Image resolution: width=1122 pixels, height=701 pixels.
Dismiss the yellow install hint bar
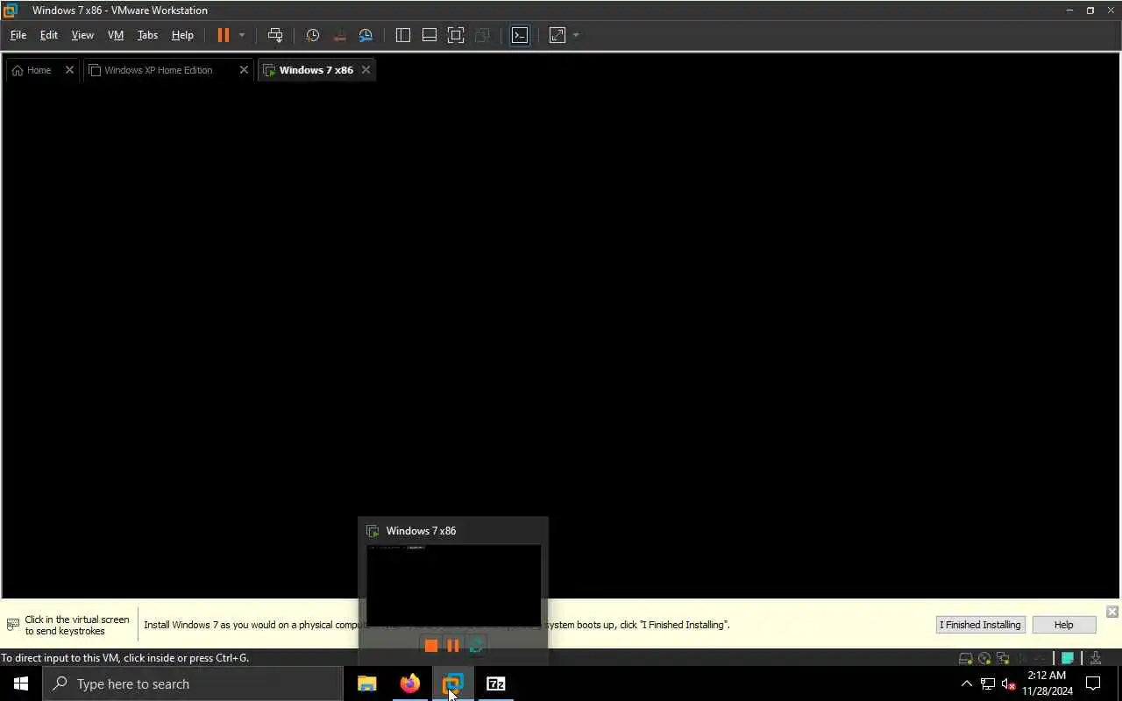pyautogui.click(x=1111, y=612)
